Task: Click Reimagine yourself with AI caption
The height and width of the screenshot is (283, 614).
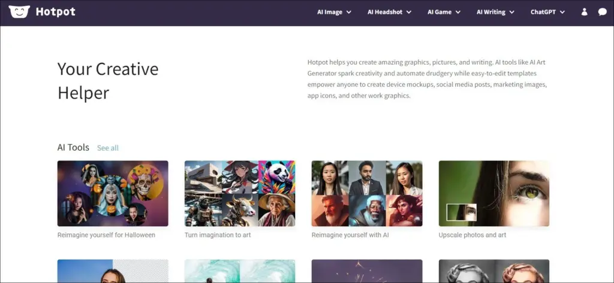Action: point(350,235)
